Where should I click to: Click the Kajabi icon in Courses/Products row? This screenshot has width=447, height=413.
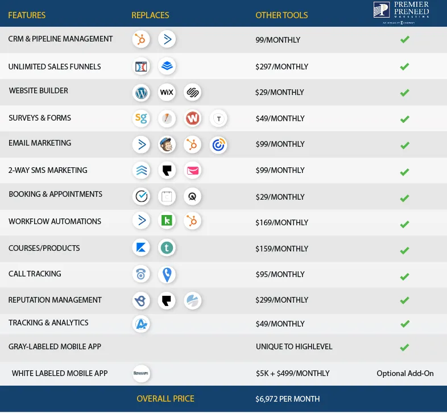click(x=141, y=247)
